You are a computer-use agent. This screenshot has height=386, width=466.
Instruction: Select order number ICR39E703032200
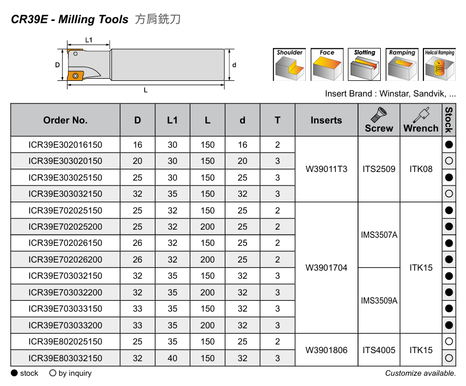point(65,292)
